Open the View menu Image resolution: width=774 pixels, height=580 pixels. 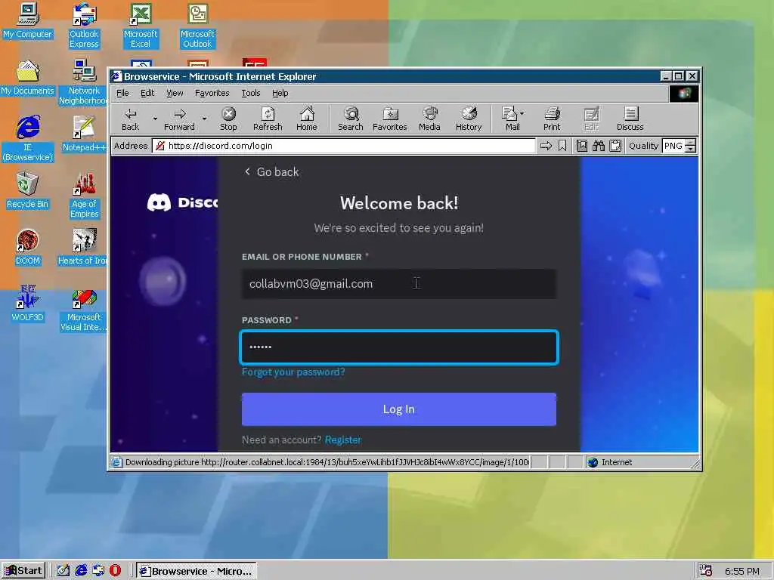tap(175, 93)
